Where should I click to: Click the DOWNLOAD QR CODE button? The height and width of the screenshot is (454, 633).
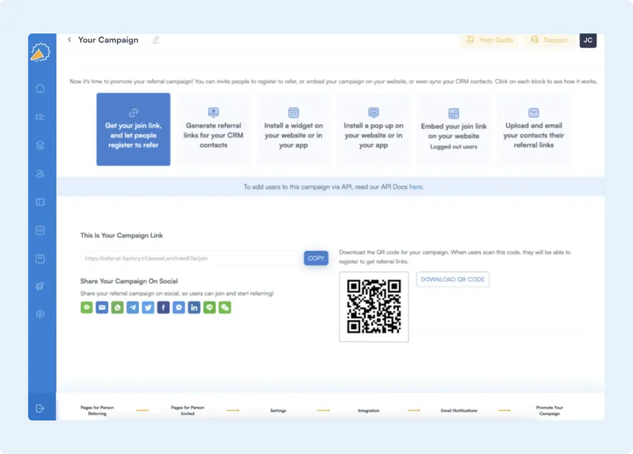pyautogui.click(x=452, y=280)
